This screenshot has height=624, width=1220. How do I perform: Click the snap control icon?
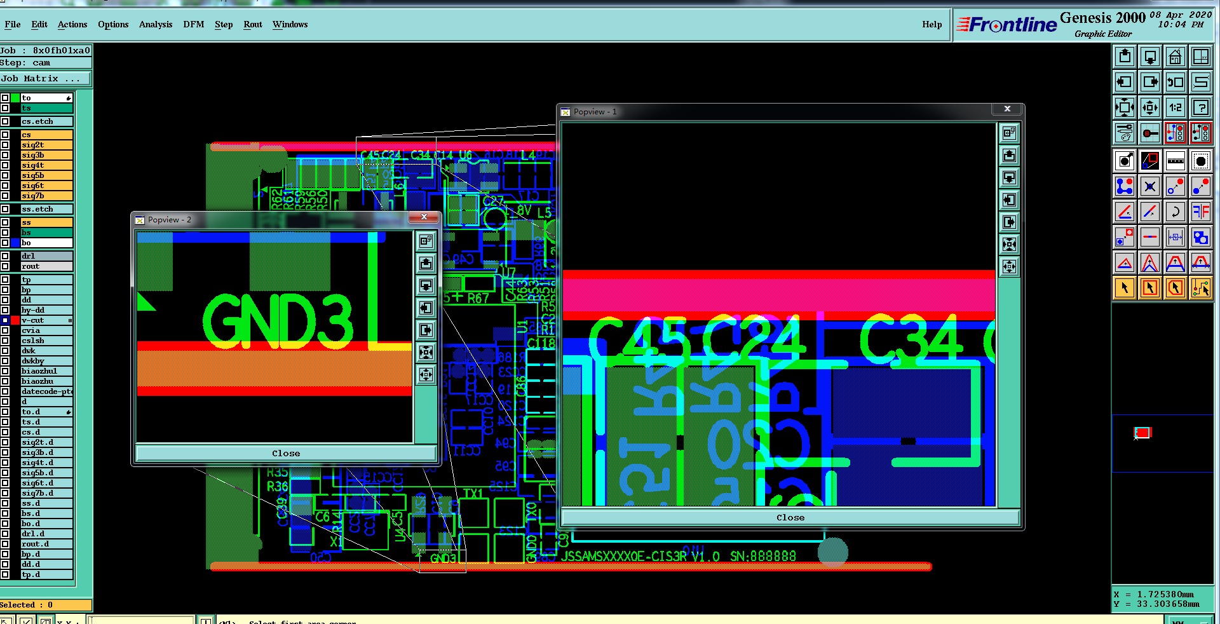1150,133
